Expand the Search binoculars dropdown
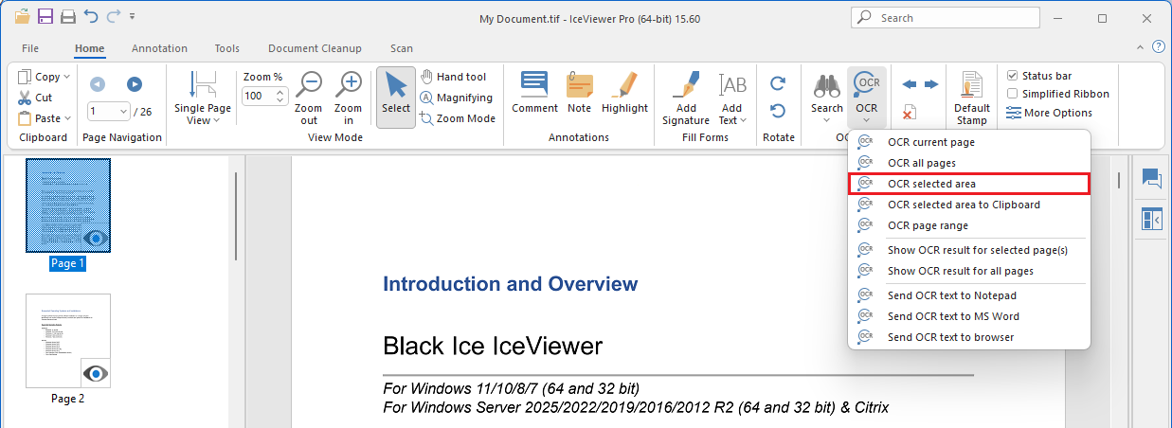This screenshot has height=428, width=1172. coord(827,120)
